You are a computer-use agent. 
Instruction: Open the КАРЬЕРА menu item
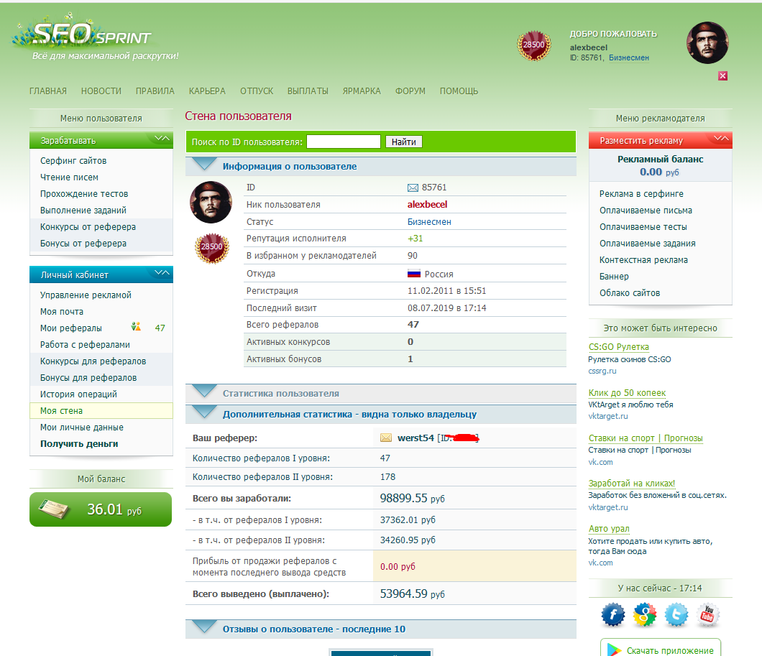pyautogui.click(x=207, y=91)
